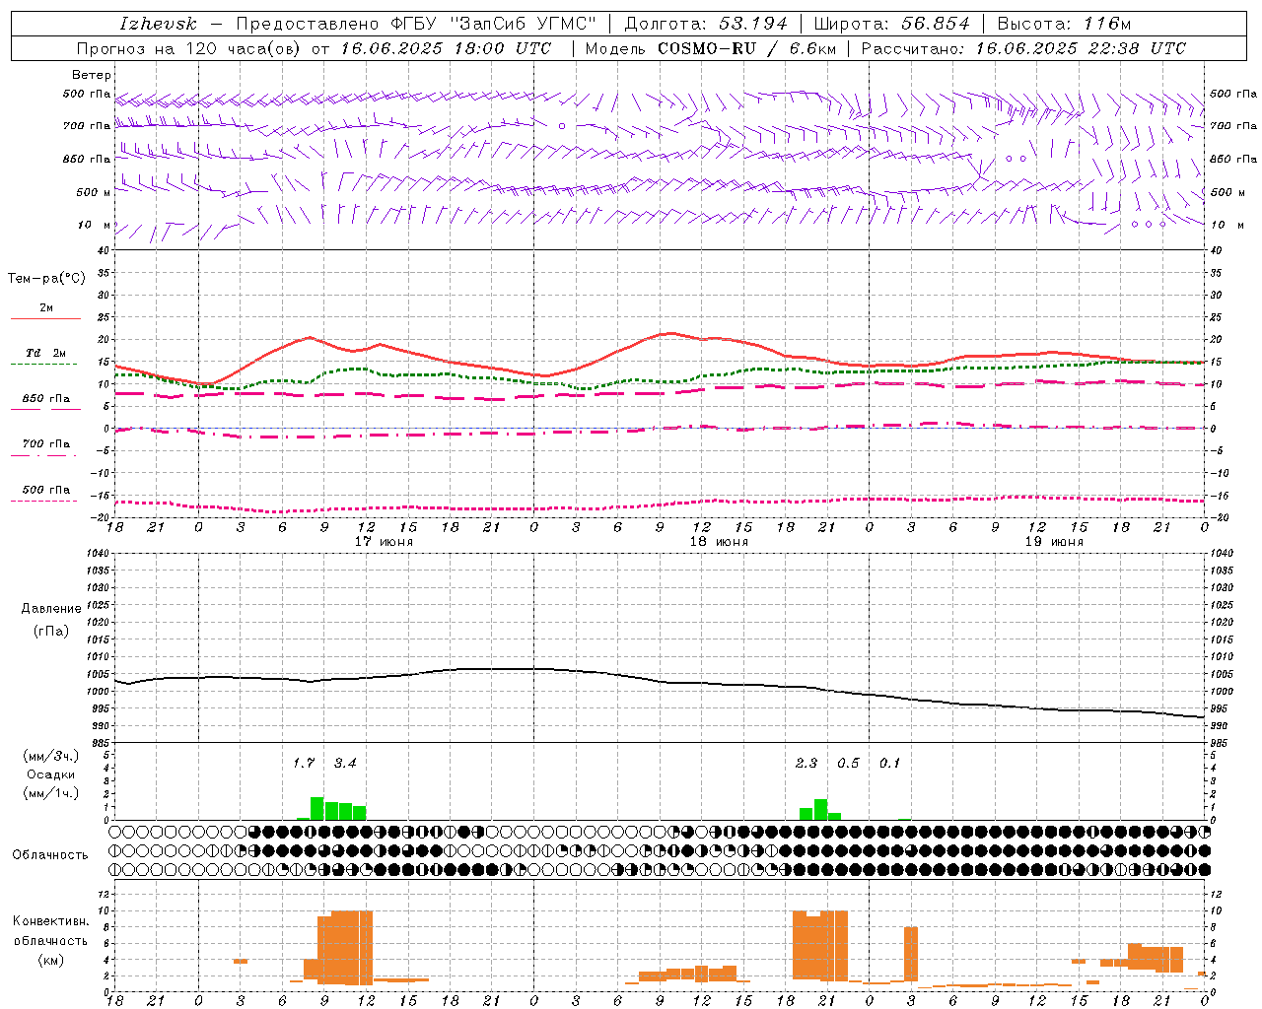The height and width of the screenshot is (1009, 1262).
Task: Click the '1.7' precipitation total
Action: (304, 763)
